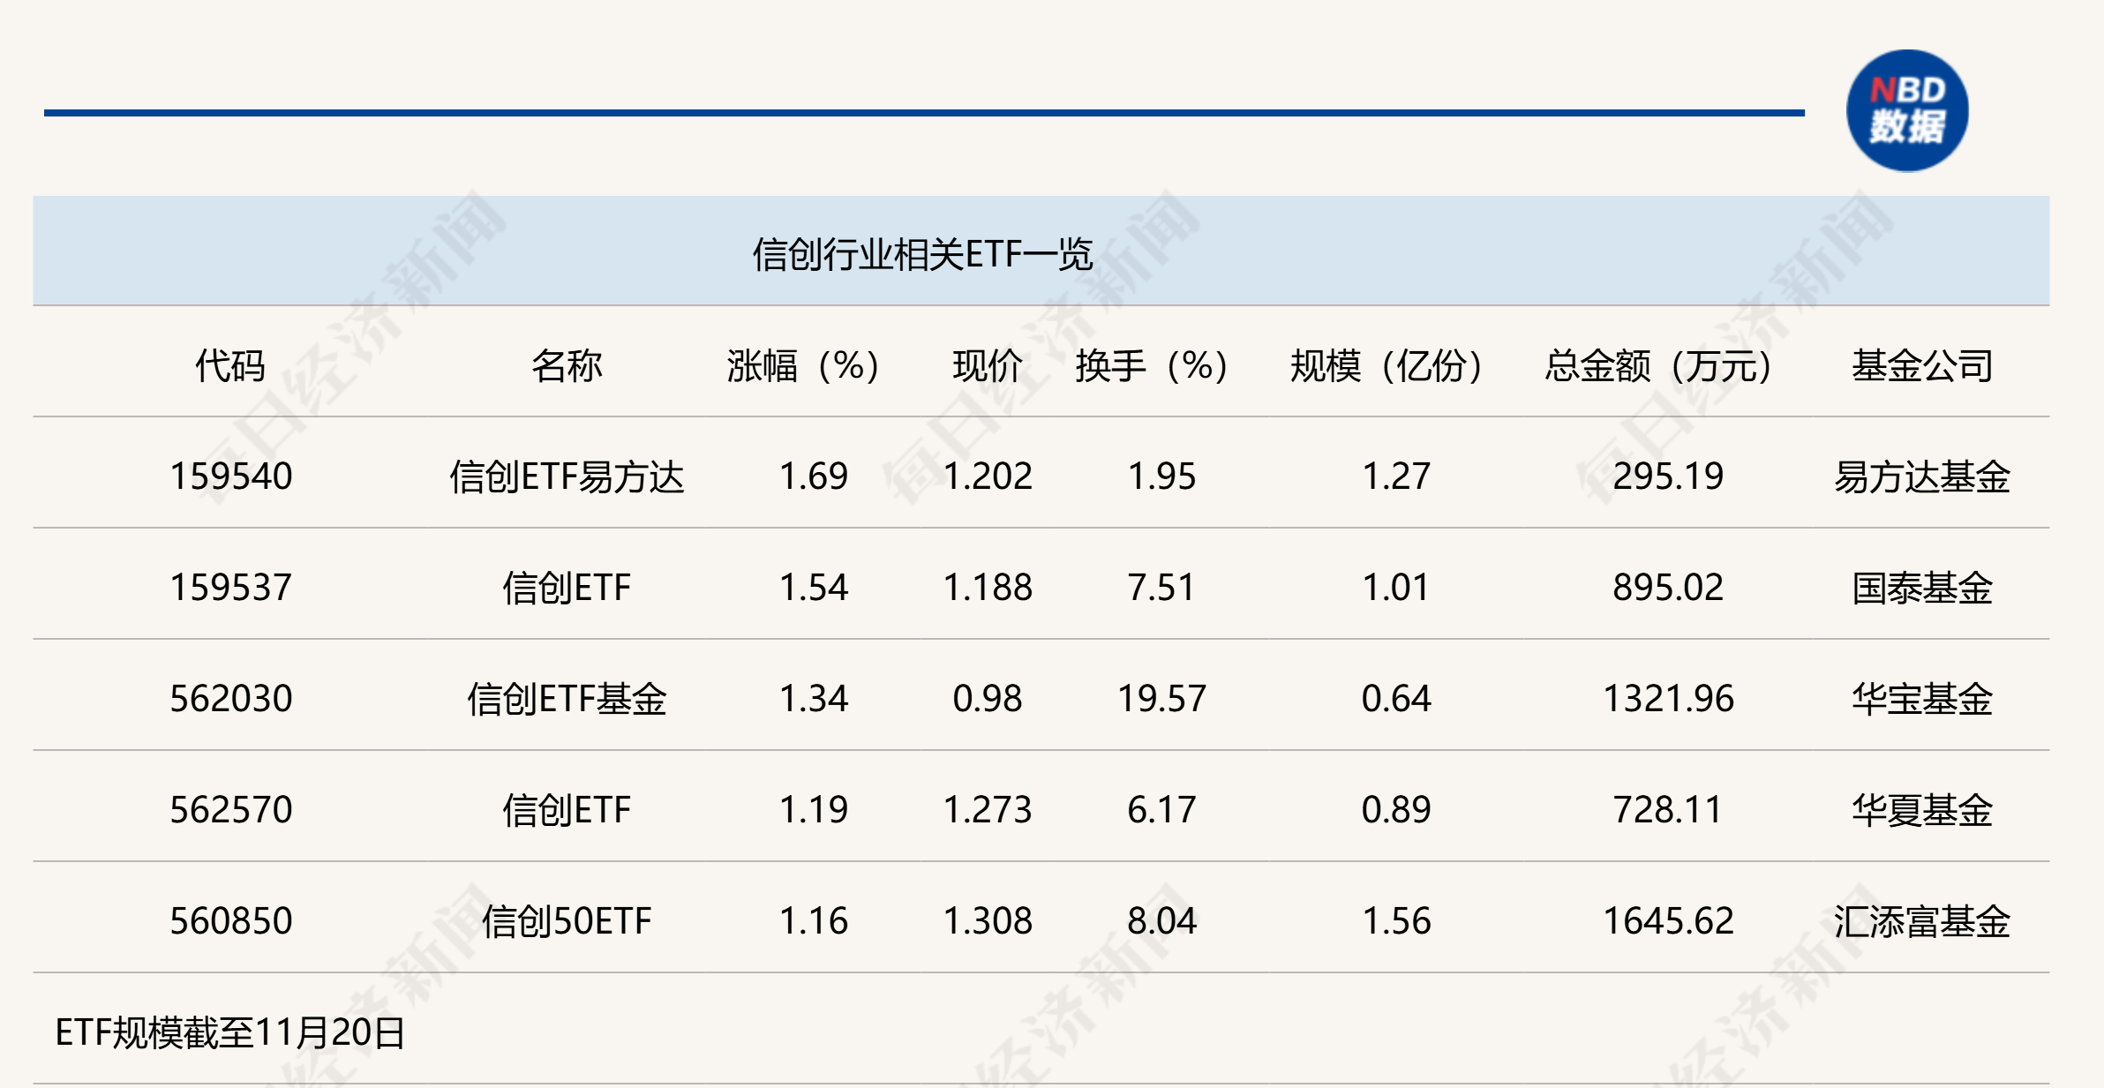Click the 规模（亿份）column header
Image resolution: width=2104 pixels, height=1088 pixels.
click(x=1386, y=365)
